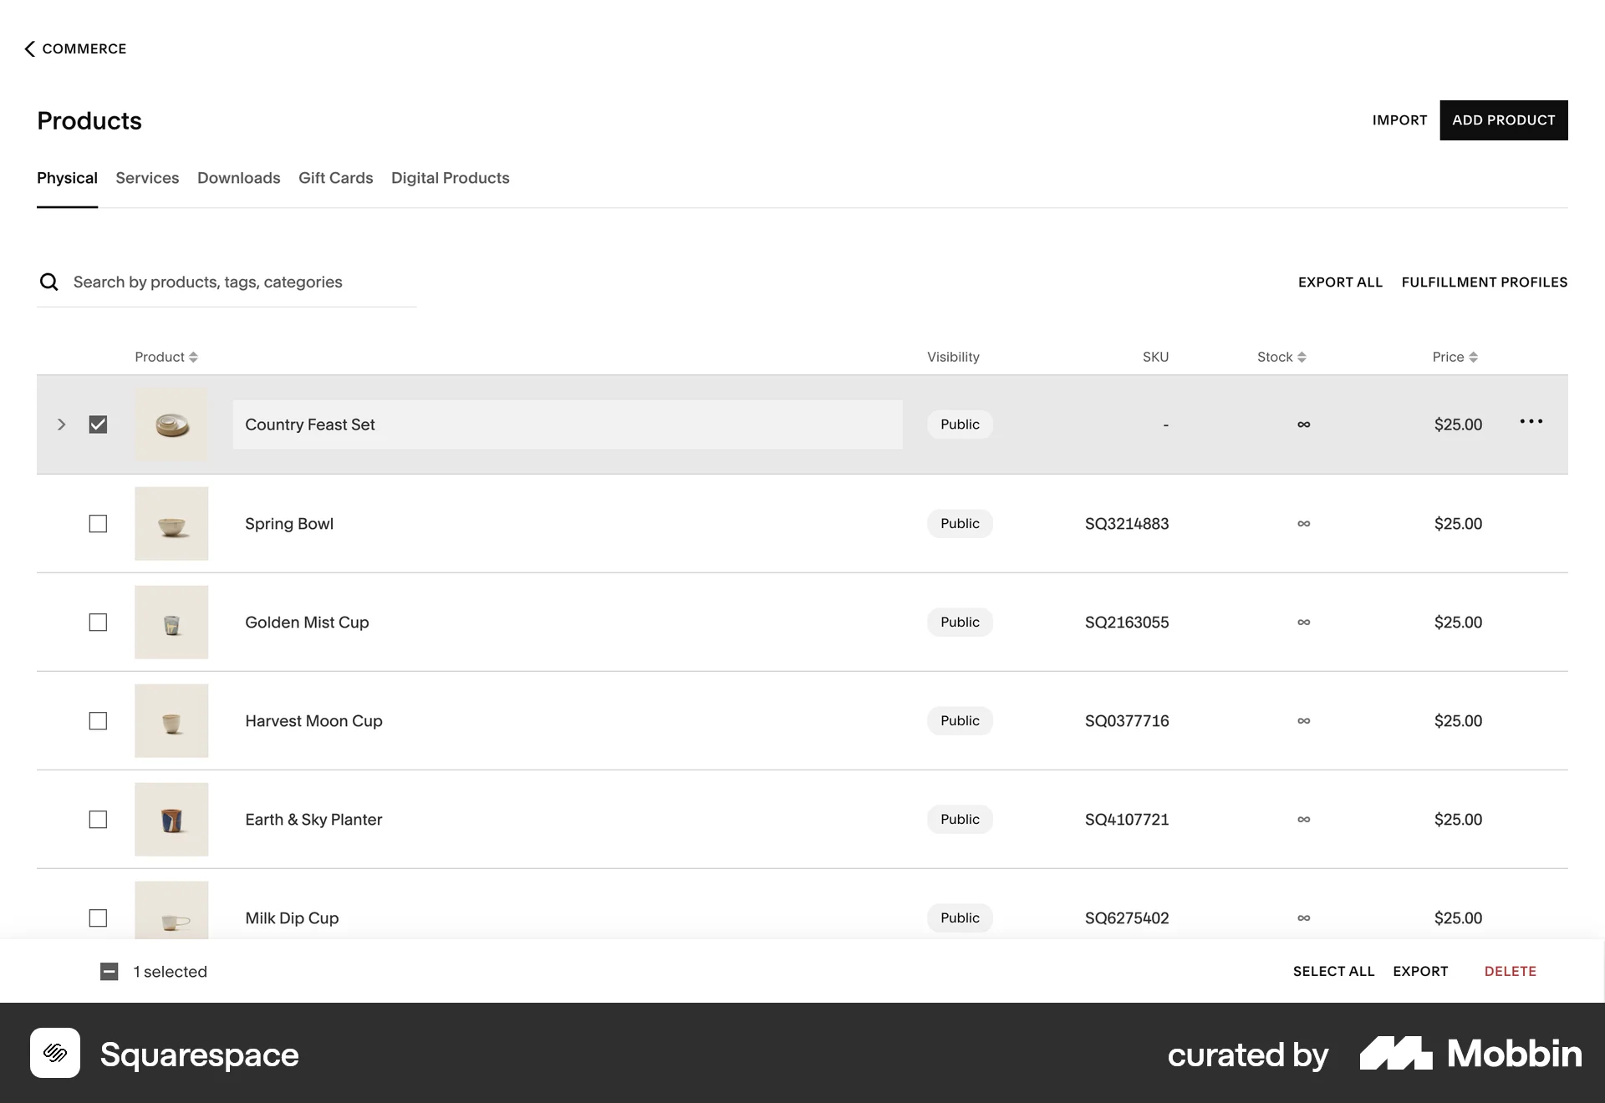This screenshot has height=1103, width=1605.
Task: Click the infinity stock icon for Earth & Sky Planter
Action: pyautogui.click(x=1303, y=820)
